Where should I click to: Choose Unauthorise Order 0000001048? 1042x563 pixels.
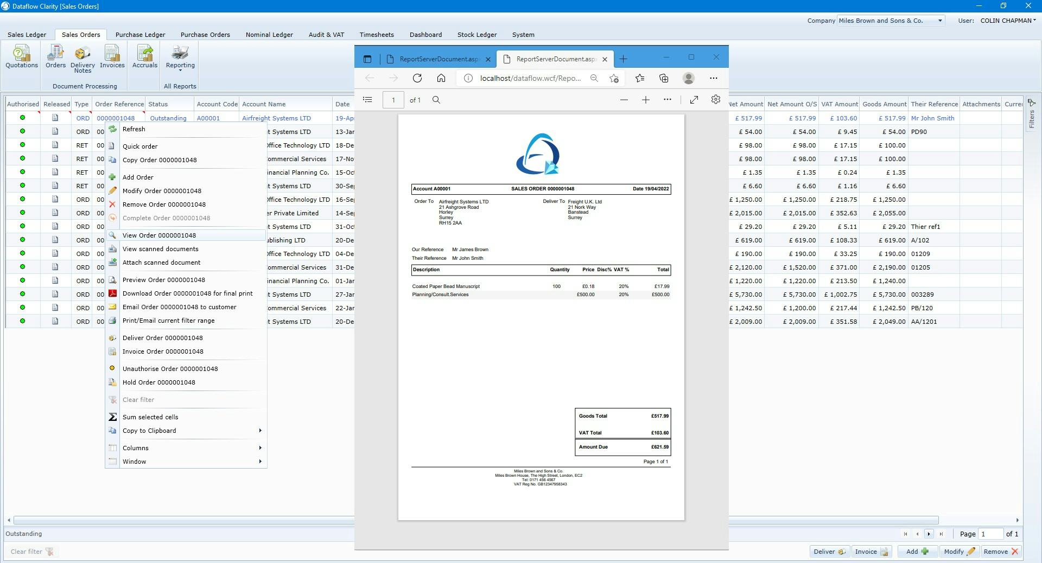186,369
